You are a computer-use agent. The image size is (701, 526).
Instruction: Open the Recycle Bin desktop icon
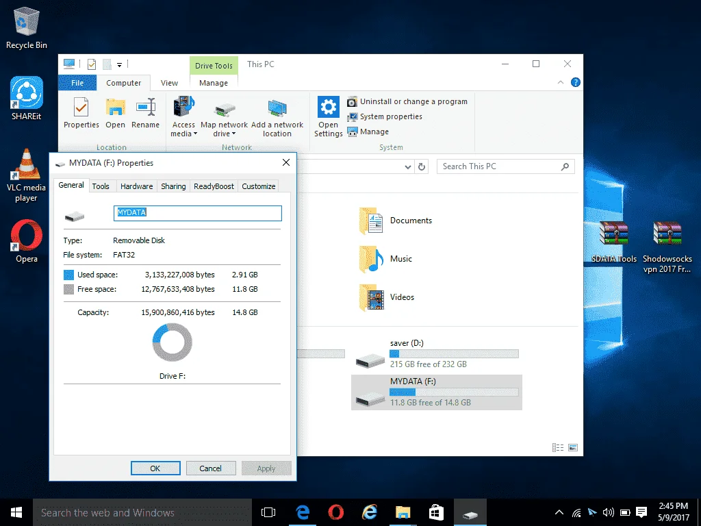tap(27, 27)
